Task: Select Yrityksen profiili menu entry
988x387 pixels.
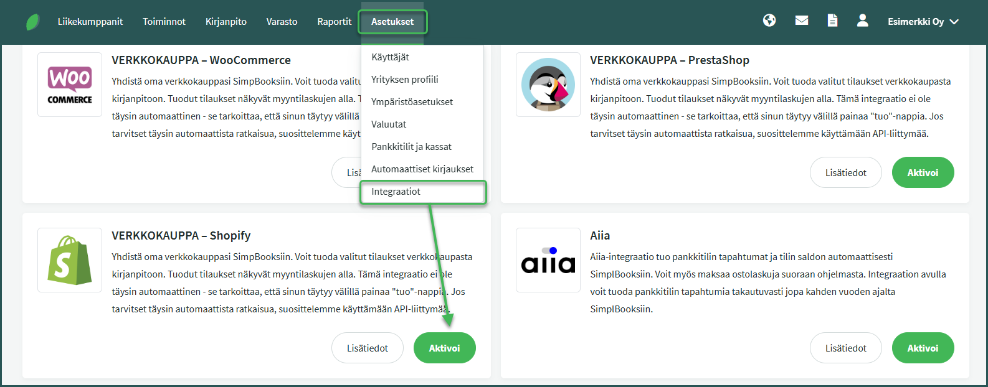Action: tap(422, 80)
